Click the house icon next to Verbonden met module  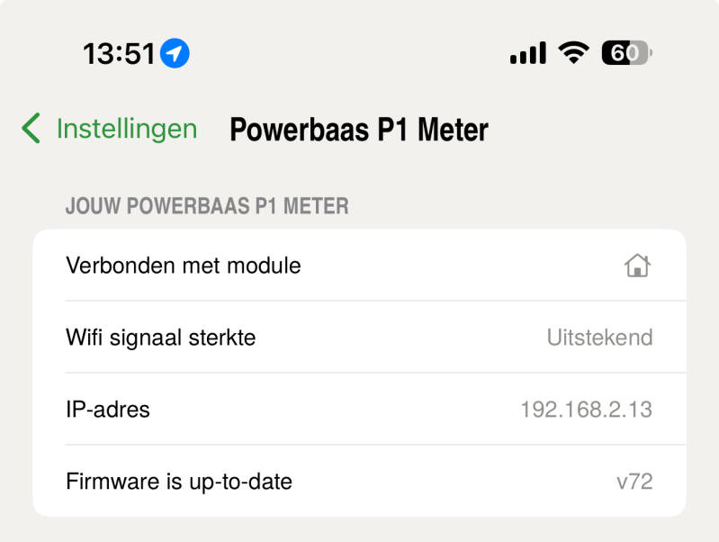pos(637,266)
